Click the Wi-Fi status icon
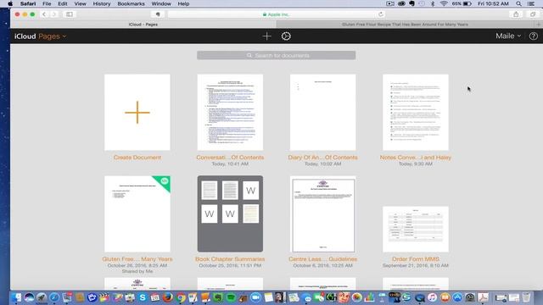This screenshot has height=305, width=543. (444, 3)
